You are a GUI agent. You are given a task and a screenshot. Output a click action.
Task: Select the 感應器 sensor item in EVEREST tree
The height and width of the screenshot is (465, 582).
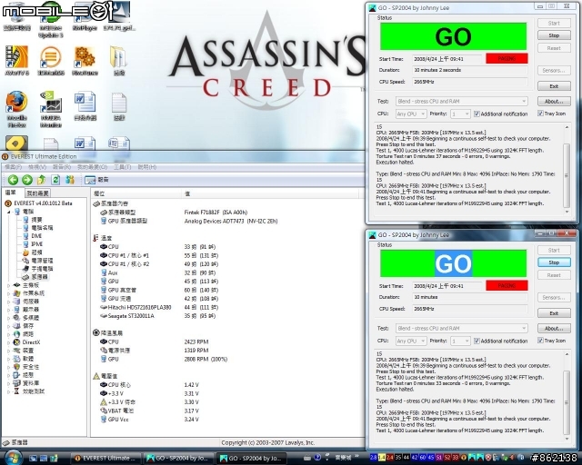[35, 277]
